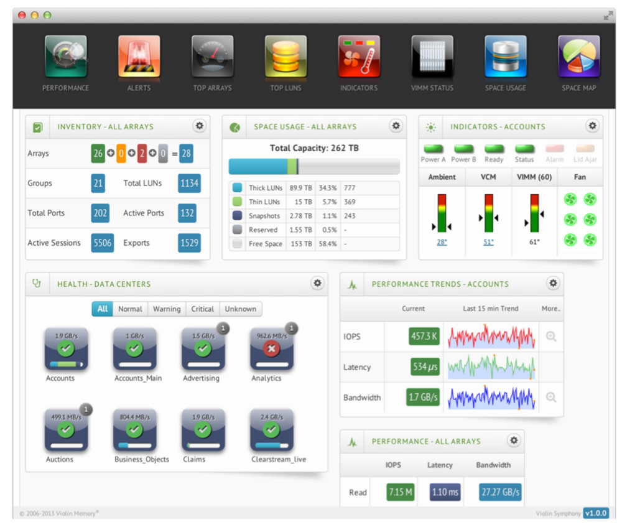Open the Top Arrays gauge icon

point(212,57)
